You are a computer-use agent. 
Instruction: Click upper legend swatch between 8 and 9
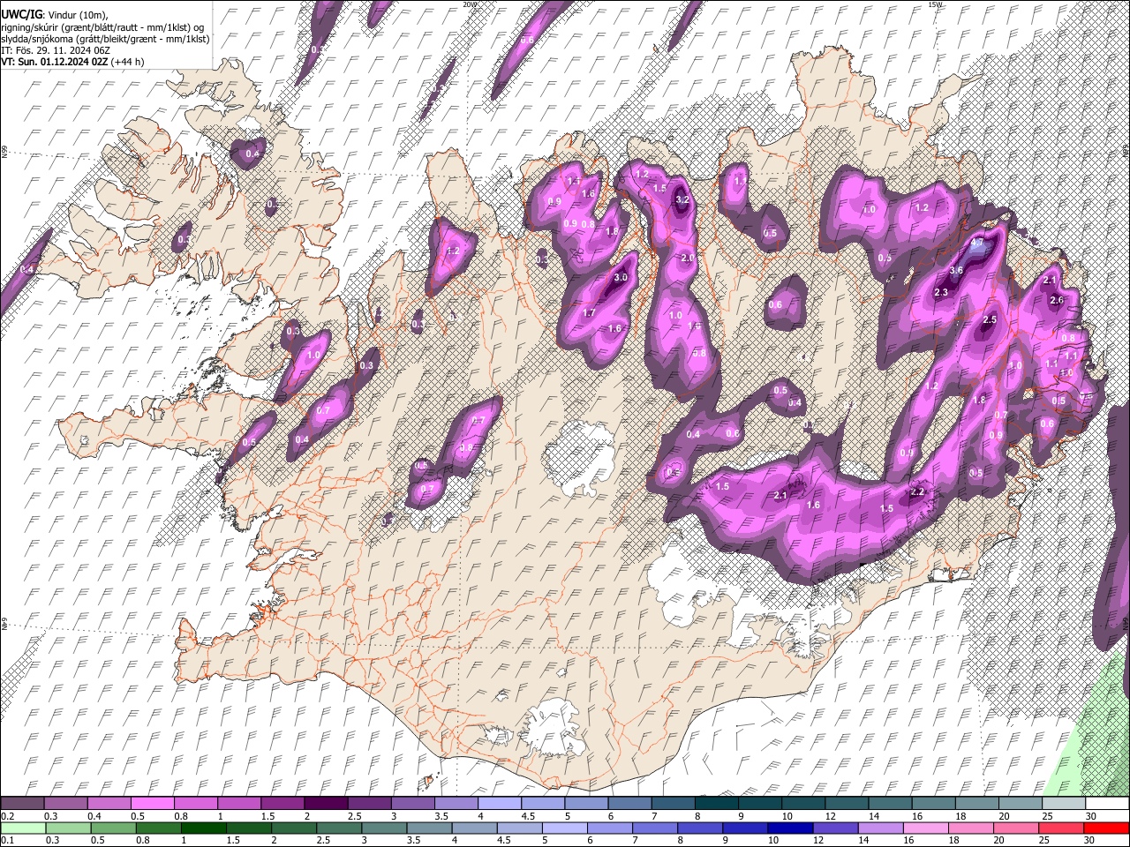[x=716, y=804]
